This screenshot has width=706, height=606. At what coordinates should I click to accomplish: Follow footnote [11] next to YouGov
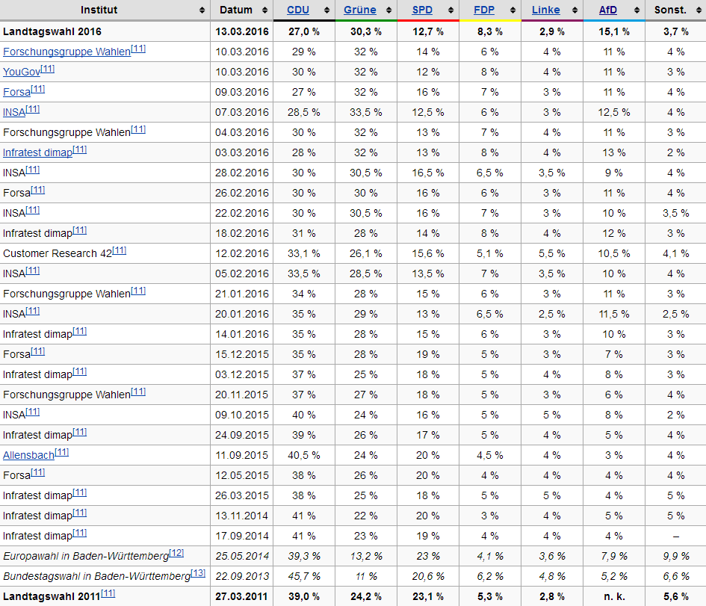pyautogui.click(x=48, y=69)
